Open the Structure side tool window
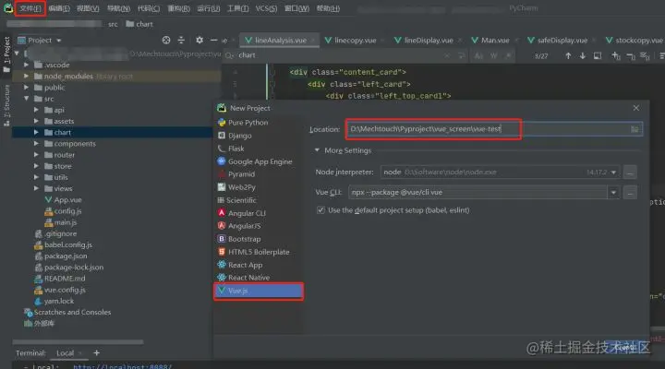This screenshot has height=369, width=665. [x=6, y=105]
